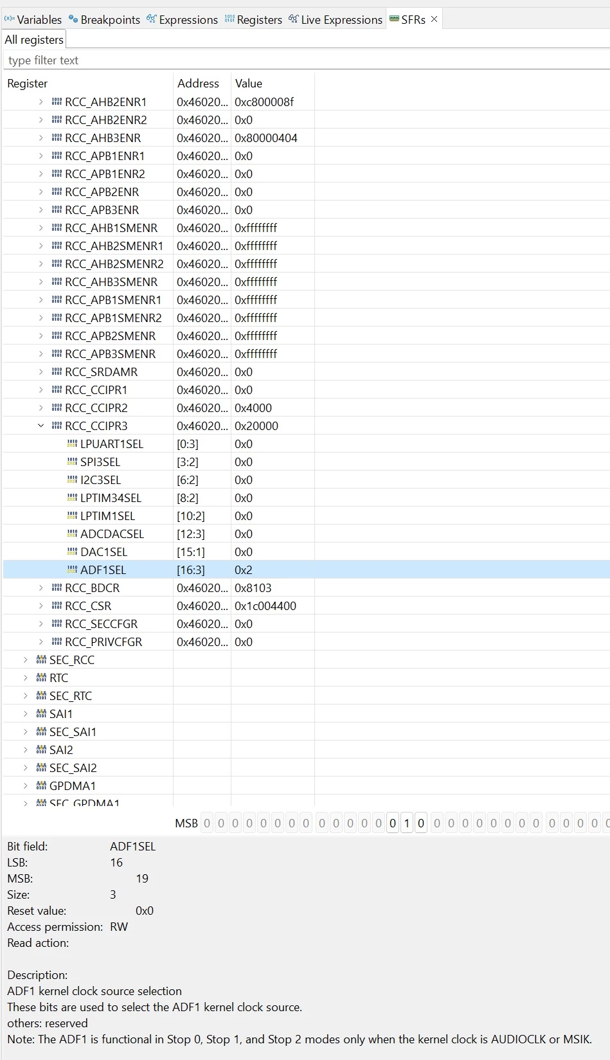The width and height of the screenshot is (610, 1060).
Task: Select the ADF1SEL bit range [16:3]
Action: 191,570
